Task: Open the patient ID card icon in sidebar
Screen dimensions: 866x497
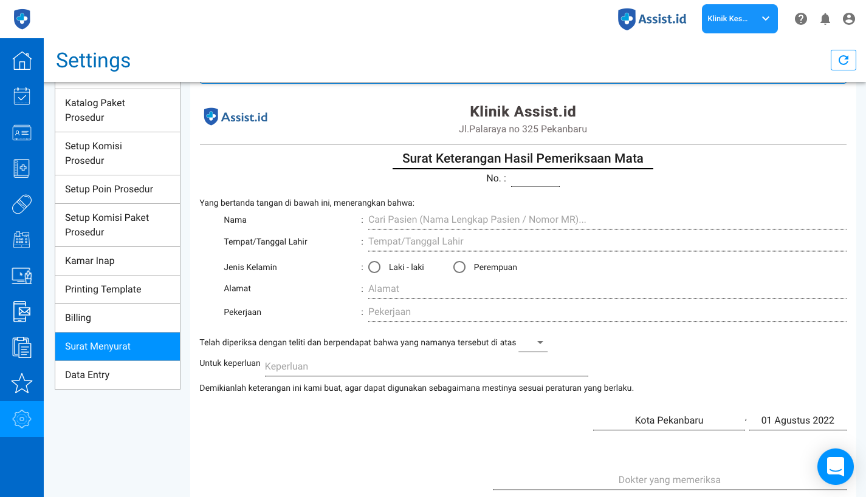Action: 22,132
